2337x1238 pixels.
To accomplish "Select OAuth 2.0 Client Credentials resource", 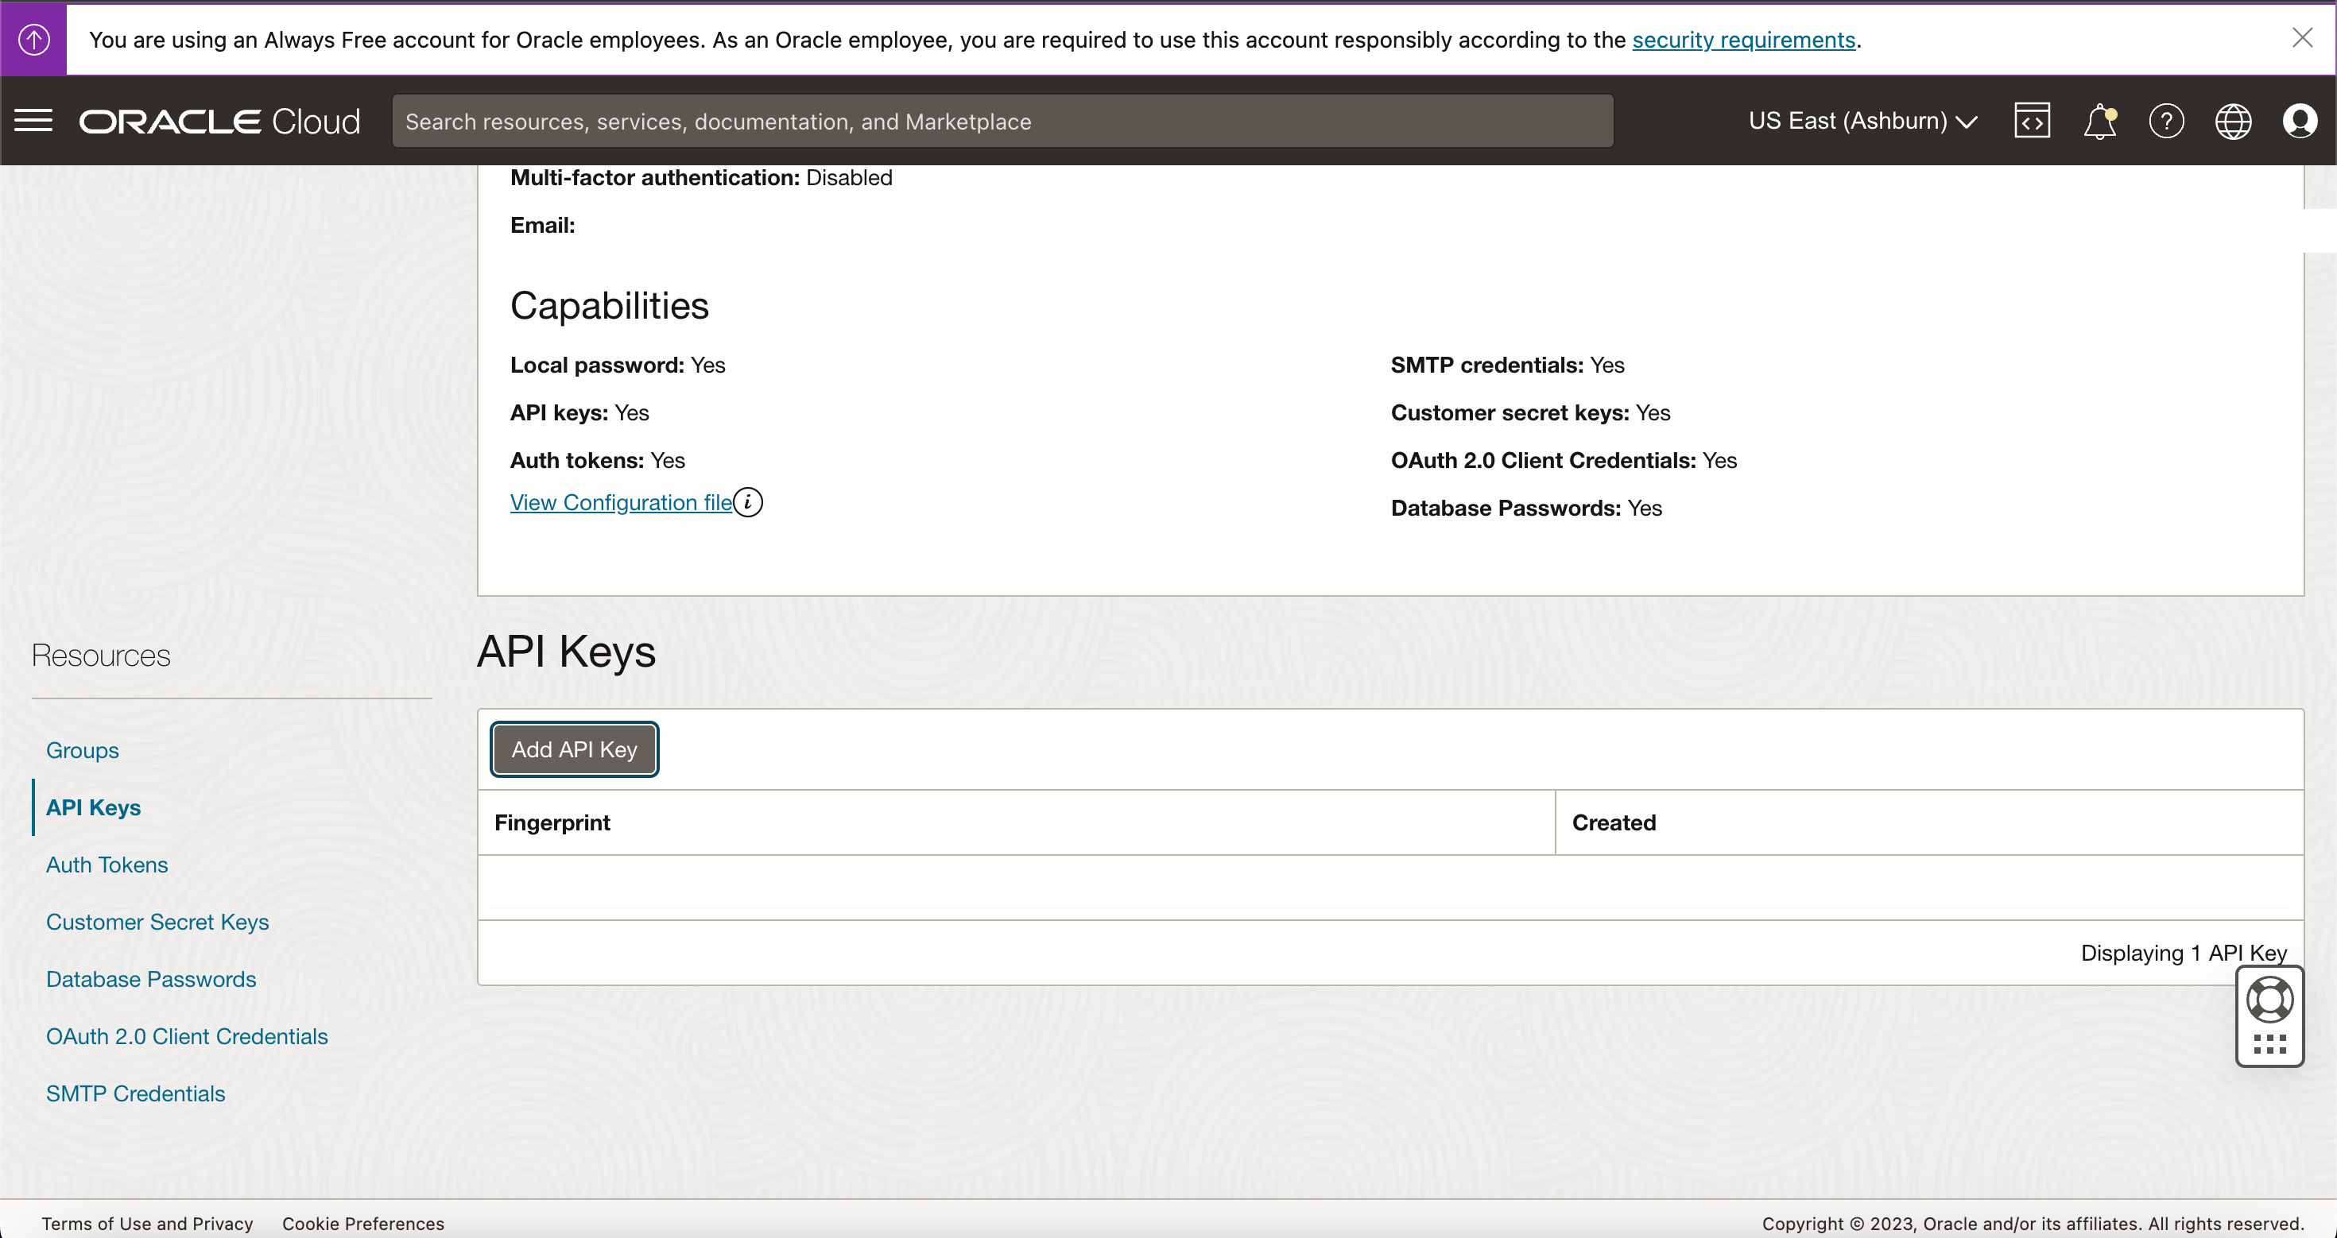I will click(187, 1035).
